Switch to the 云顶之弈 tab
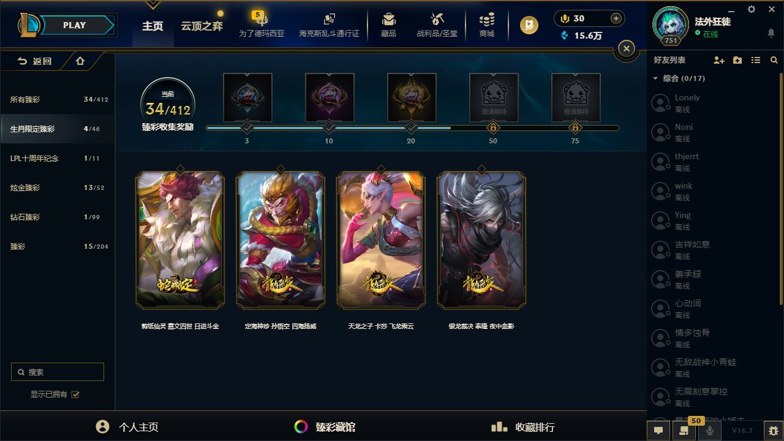Screen dimensions: 784x441 202,26
